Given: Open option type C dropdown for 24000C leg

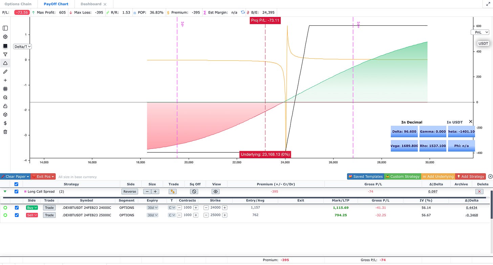Looking at the screenshot, I should 172,208.
